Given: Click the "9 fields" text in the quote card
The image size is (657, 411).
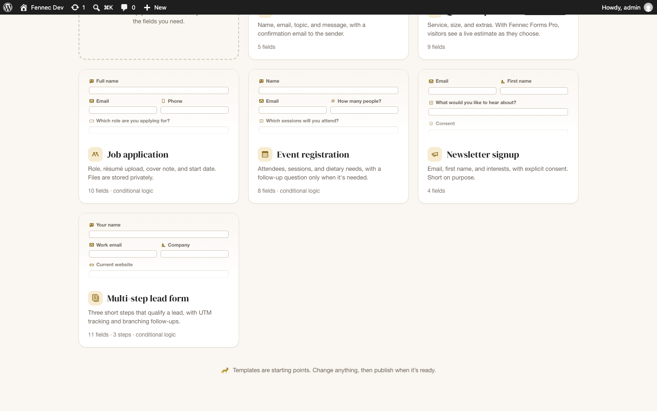Looking at the screenshot, I should coord(436,47).
